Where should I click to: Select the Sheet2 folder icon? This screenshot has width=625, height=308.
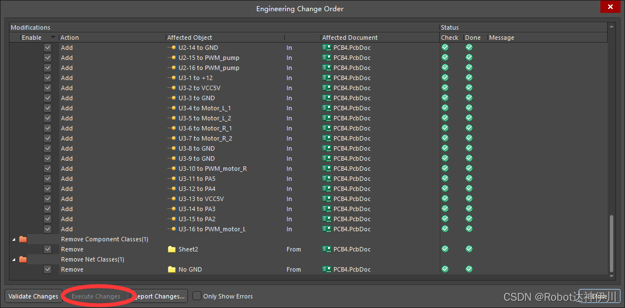172,249
